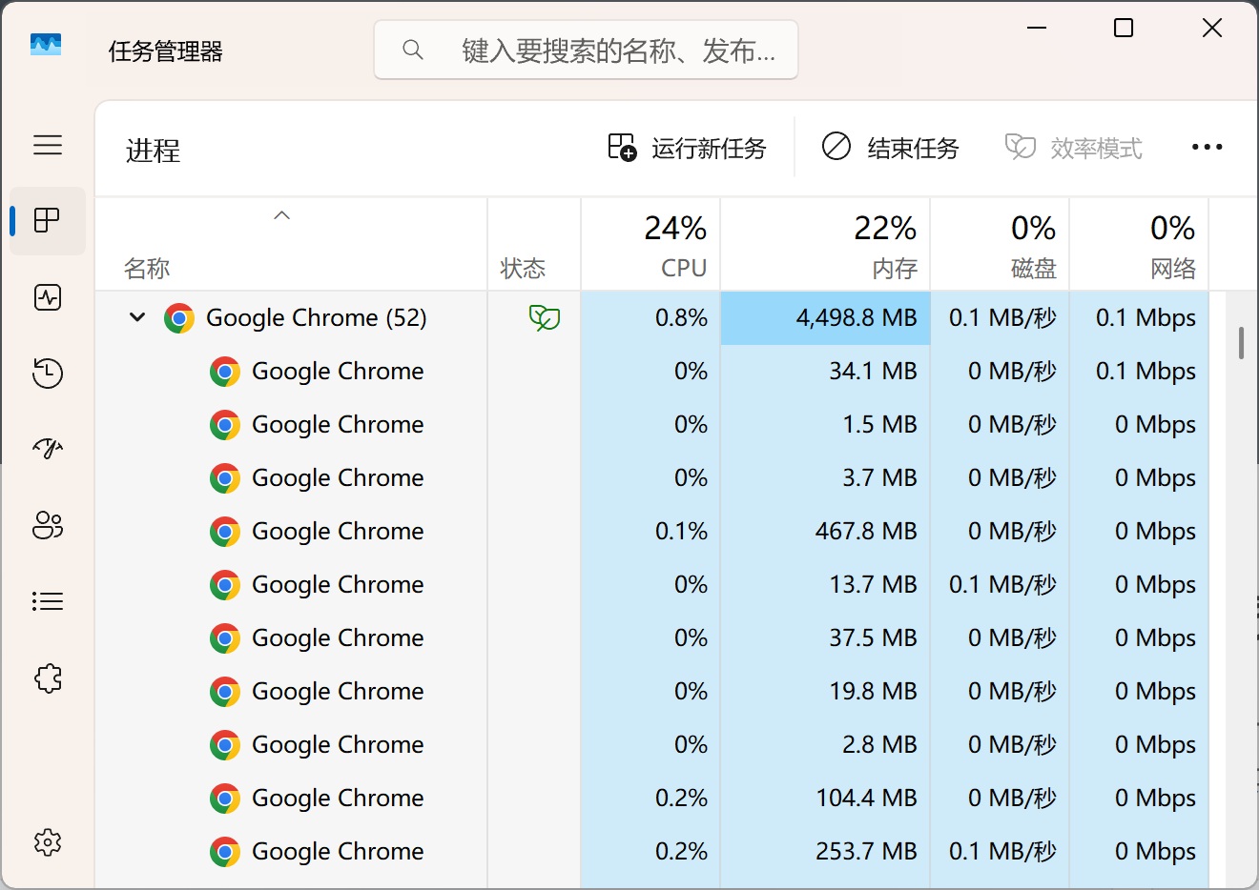Sort by the 22% 内存 (Memory) column header

click(x=825, y=245)
